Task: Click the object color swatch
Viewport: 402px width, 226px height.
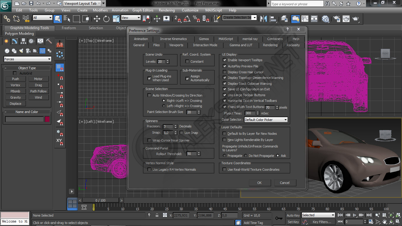Action: tap(47, 119)
